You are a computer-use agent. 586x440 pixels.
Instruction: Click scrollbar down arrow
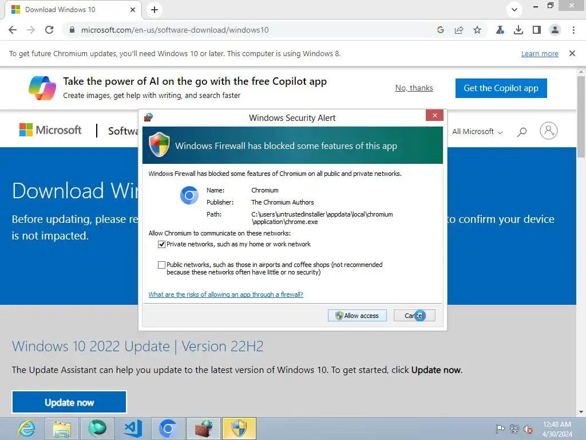(581, 412)
